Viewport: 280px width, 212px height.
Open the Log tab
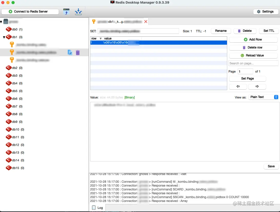pos(98,208)
